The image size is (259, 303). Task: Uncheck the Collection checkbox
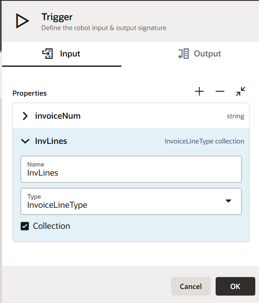(25, 226)
